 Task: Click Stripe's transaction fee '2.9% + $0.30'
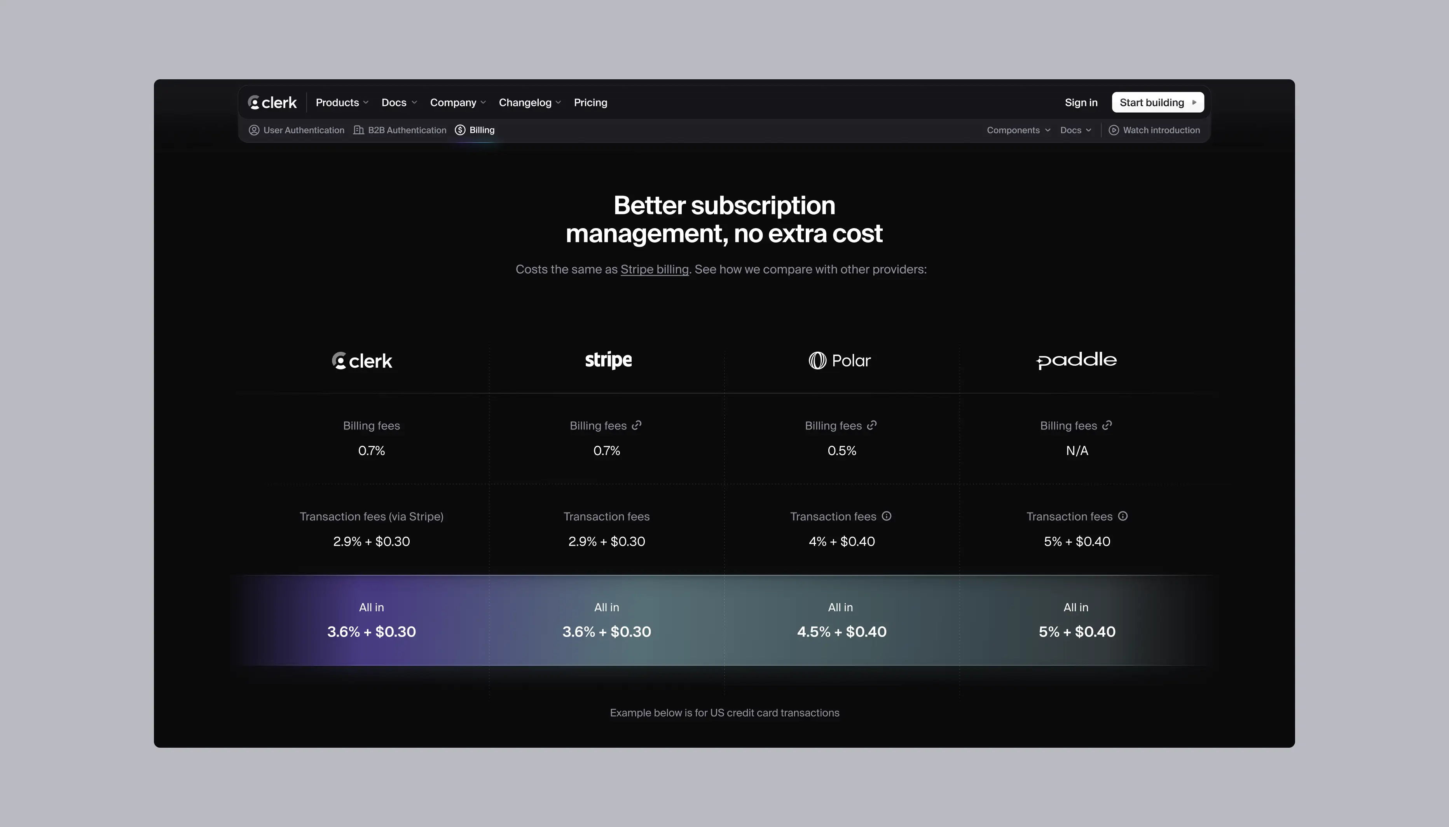pyautogui.click(x=607, y=542)
